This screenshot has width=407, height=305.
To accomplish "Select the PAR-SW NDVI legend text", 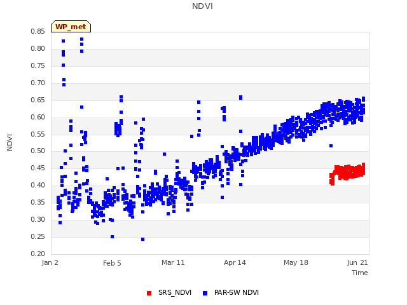I will tap(237, 292).
